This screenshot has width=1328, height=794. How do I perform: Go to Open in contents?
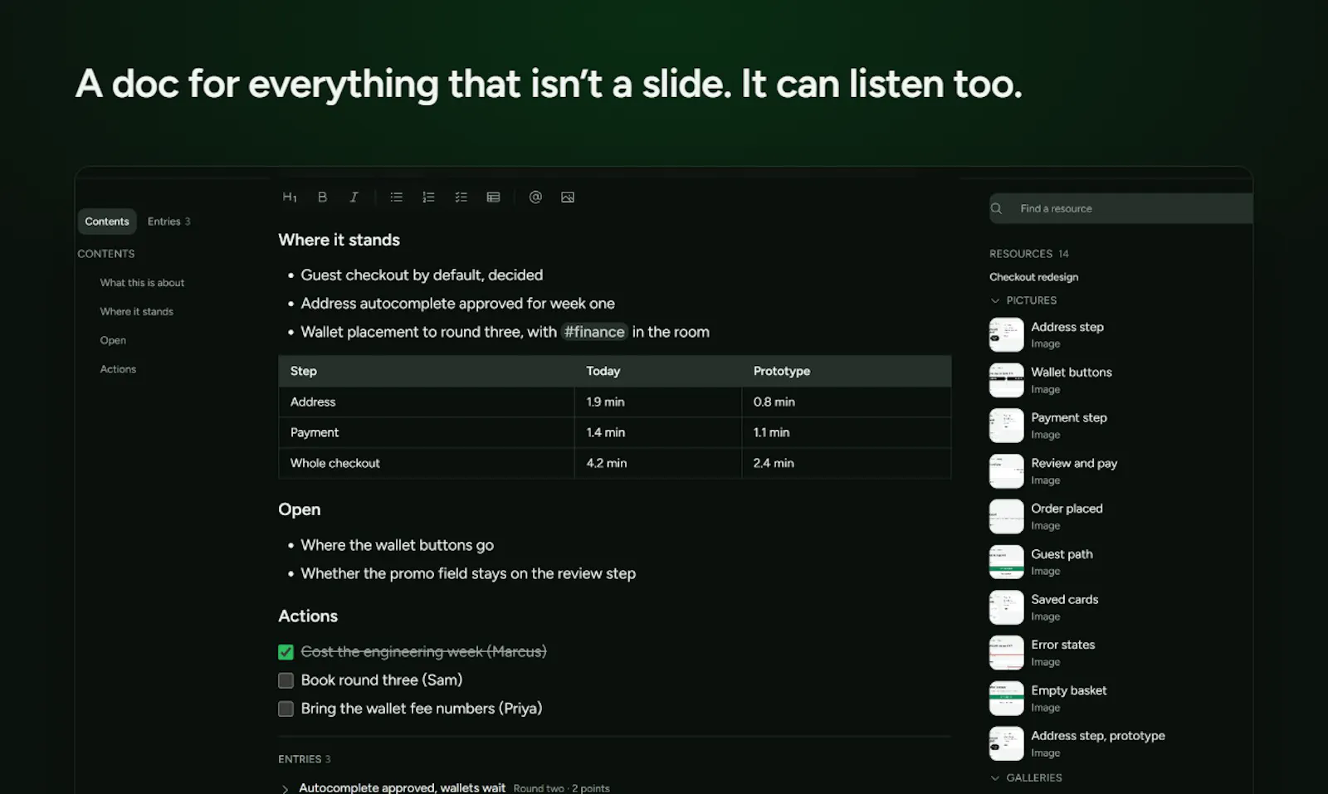point(113,340)
